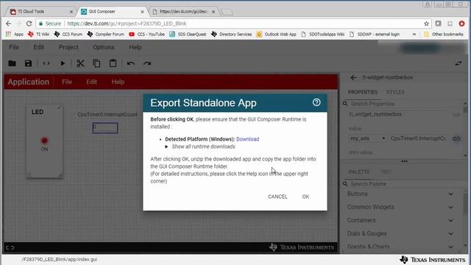Paste using the clipboard icon
The width and height of the screenshot is (471, 265).
[x=113, y=63]
